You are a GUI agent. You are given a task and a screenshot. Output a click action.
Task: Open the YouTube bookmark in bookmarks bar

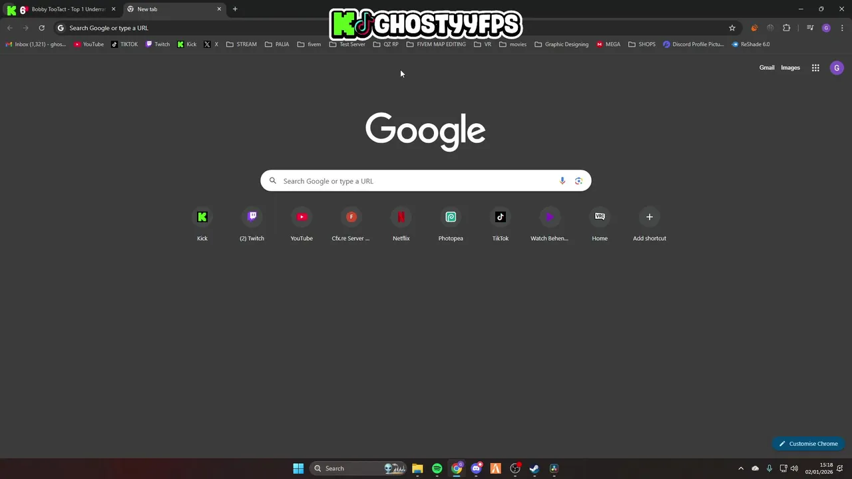coord(89,45)
